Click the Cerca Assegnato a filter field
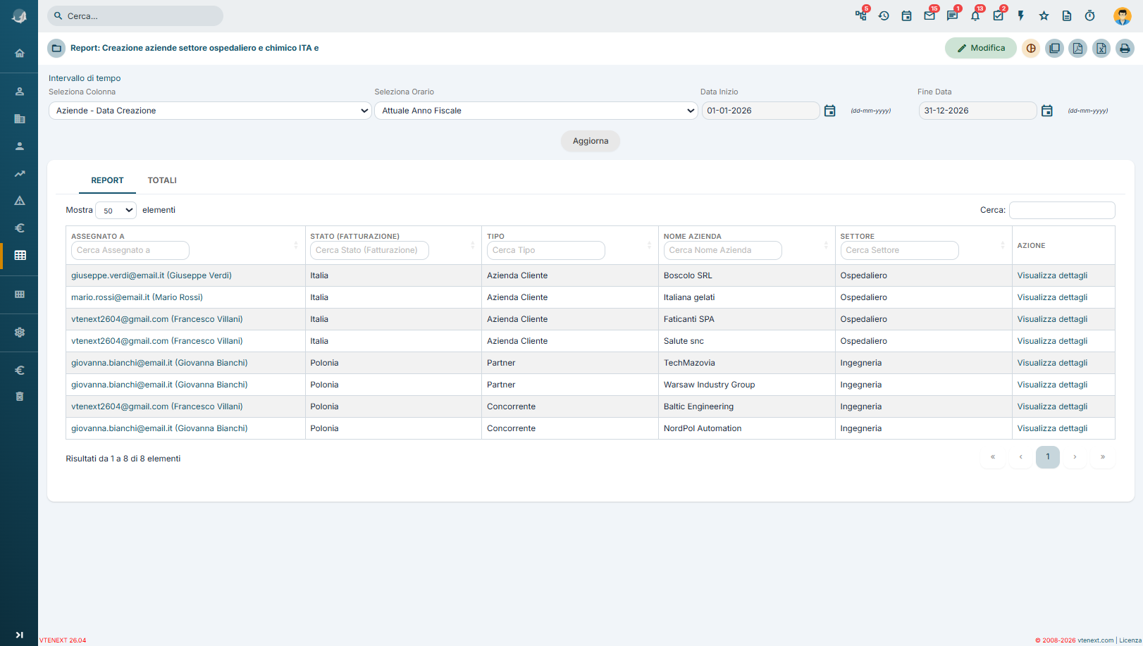Image resolution: width=1143 pixels, height=646 pixels. 130,250
